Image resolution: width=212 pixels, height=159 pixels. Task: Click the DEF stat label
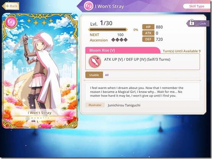(148, 39)
